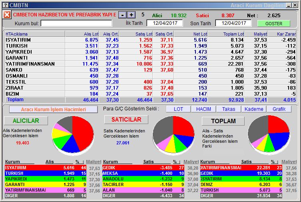Click the ALICILAR buyers pie chart
Viewport: 301px width, 202px height.
click(73, 134)
